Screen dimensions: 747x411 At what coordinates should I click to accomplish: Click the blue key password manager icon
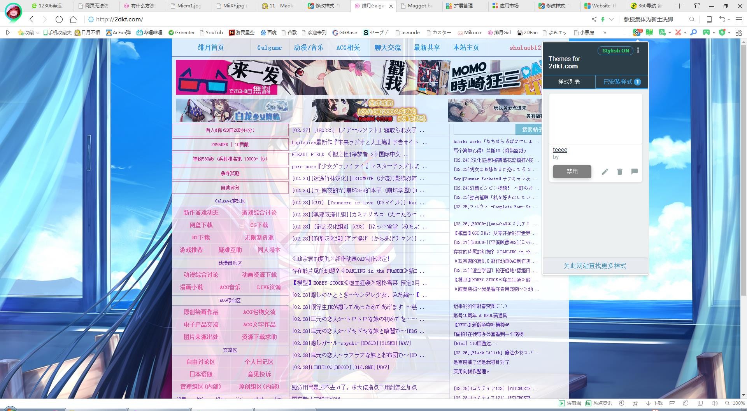(693, 33)
